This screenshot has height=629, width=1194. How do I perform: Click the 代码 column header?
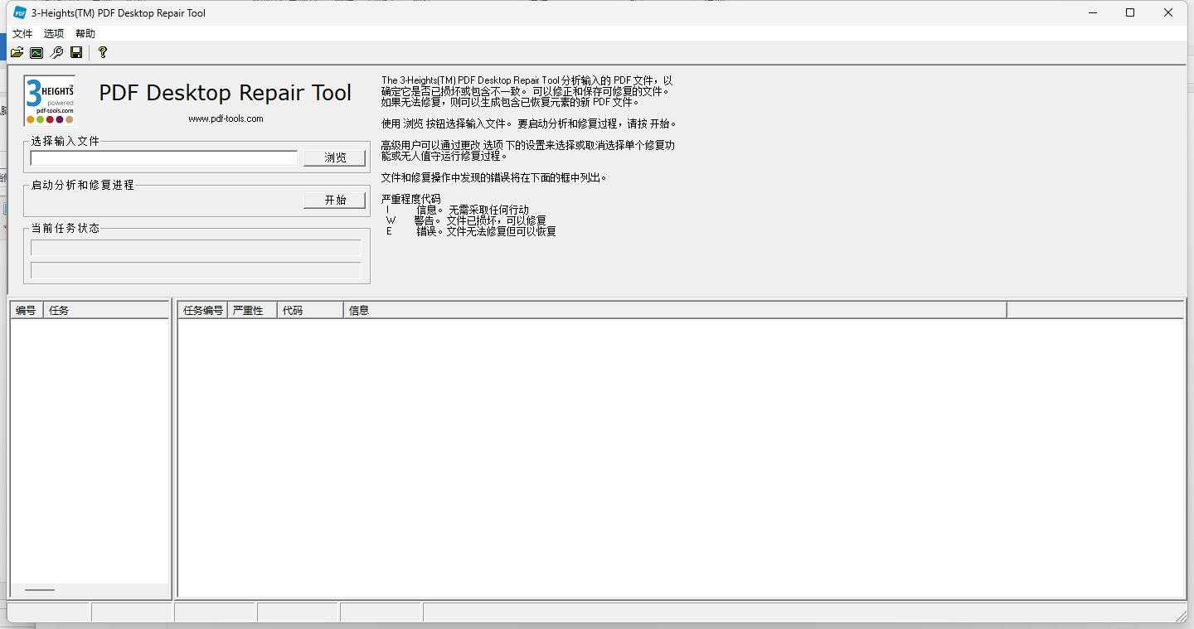[x=310, y=310]
